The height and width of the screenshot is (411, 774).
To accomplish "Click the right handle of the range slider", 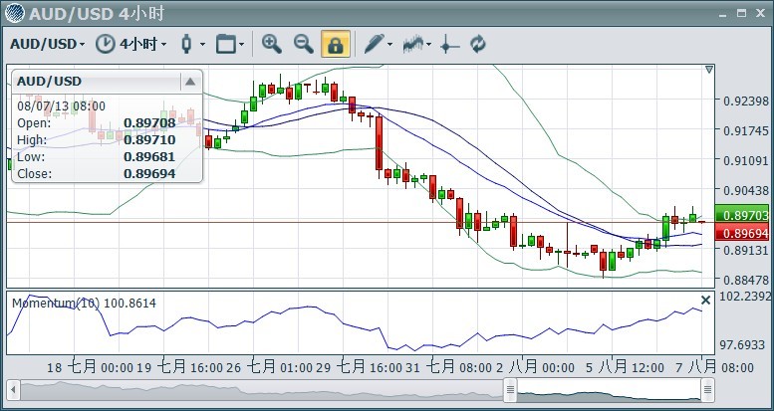I will tap(708, 390).
